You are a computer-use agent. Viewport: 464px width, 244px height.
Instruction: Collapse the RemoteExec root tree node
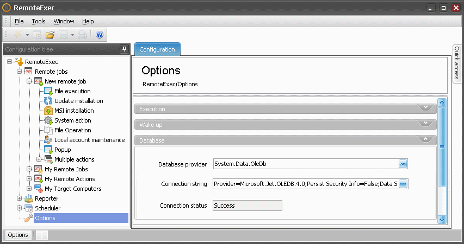click(9, 62)
